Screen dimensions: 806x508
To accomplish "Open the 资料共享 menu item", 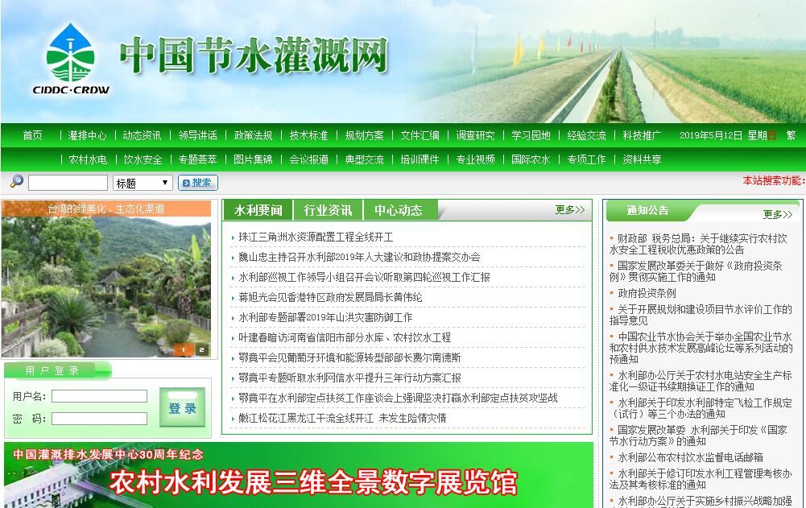I will tap(642, 159).
